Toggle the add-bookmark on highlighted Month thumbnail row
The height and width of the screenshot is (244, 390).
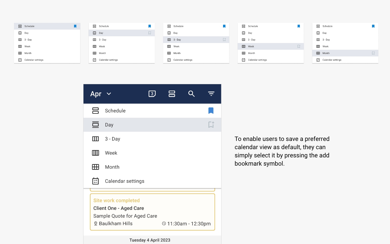tap(373, 53)
